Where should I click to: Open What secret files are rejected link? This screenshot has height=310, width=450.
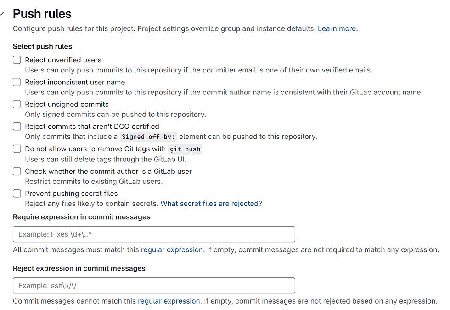211,204
